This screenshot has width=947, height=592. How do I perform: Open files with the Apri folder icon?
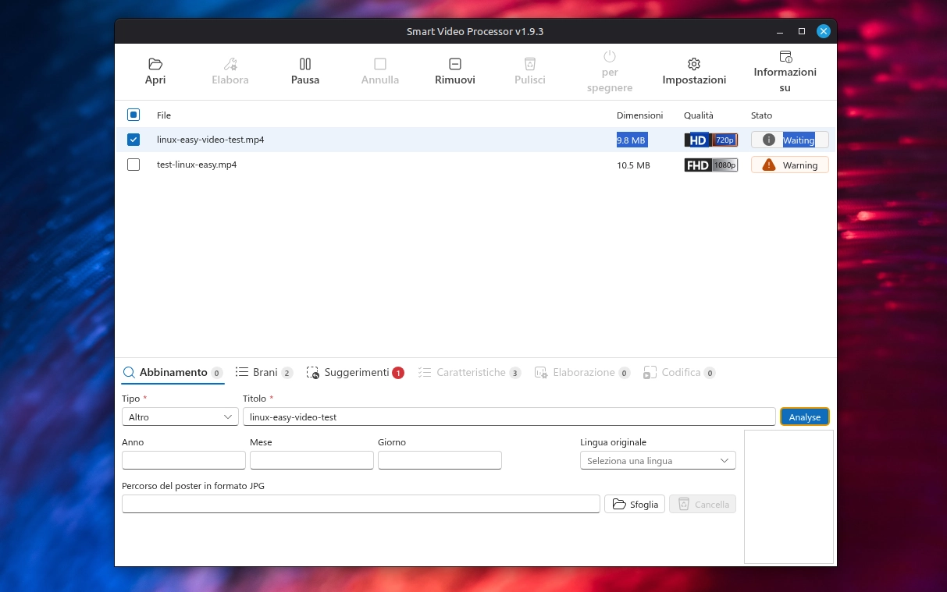coord(155,64)
